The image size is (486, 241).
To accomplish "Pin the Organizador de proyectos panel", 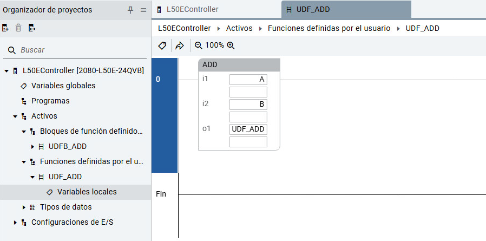I will point(130,10).
